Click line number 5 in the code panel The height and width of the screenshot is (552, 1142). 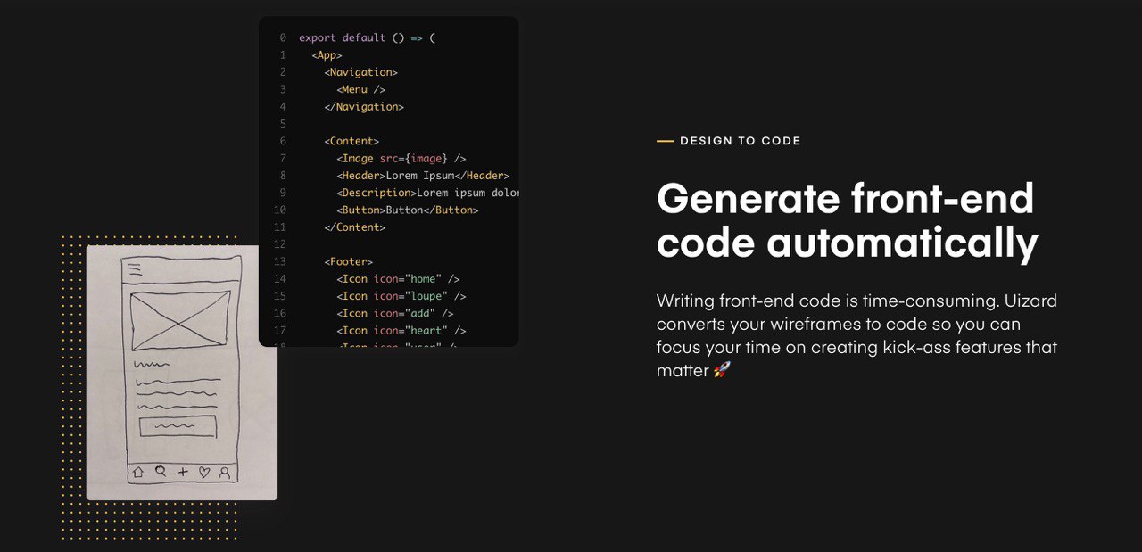tap(283, 124)
